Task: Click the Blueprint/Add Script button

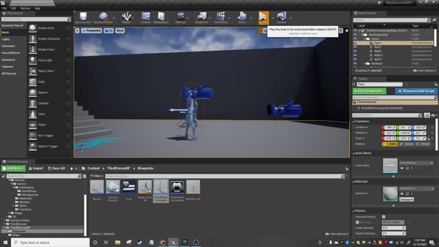Action: click(x=416, y=91)
